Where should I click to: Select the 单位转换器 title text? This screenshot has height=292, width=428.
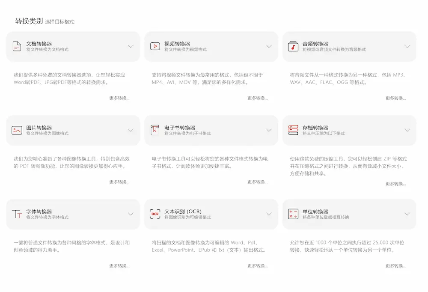pos(315,212)
